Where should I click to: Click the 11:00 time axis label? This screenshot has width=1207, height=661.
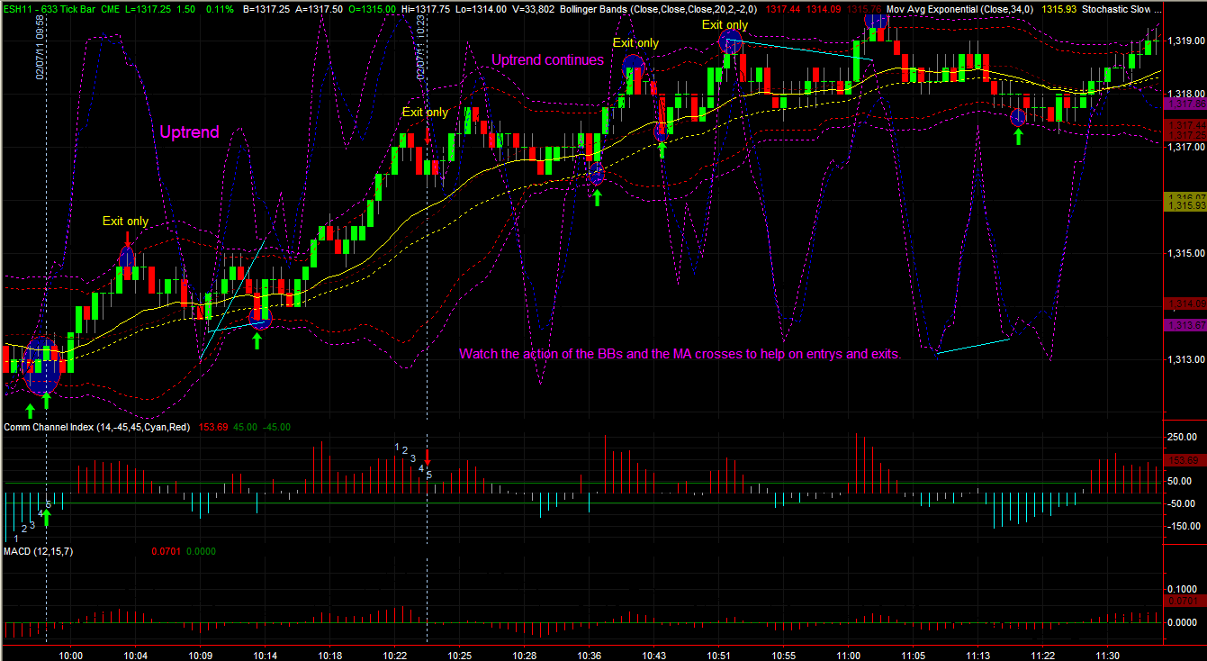click(x=850, y=655)
